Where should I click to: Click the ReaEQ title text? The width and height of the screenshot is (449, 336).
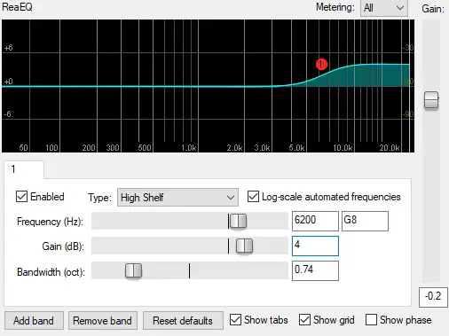click(x=17, y=7)
